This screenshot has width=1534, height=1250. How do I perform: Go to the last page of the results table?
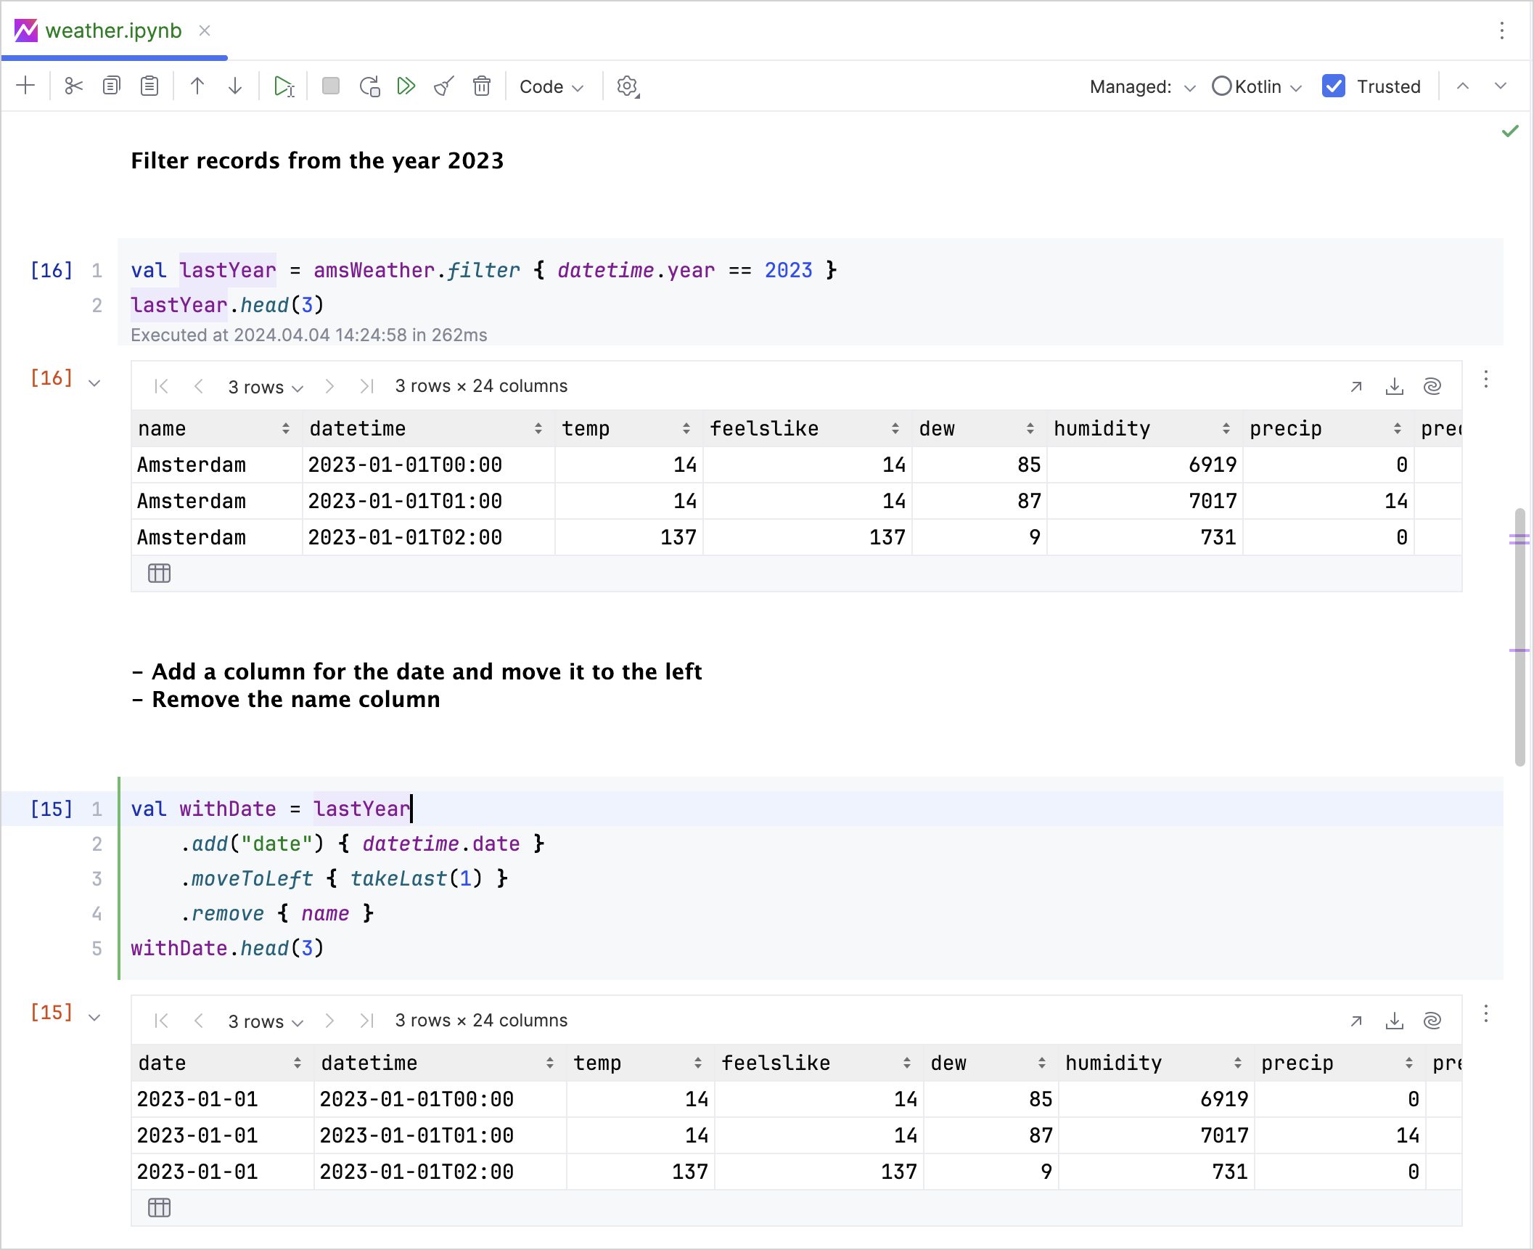(x=367, y=385)
